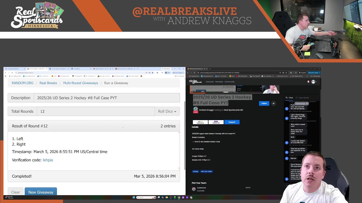The image size is (362, 203).
Task: Click Andrew Knaggs host avatar
Action: 195,109
